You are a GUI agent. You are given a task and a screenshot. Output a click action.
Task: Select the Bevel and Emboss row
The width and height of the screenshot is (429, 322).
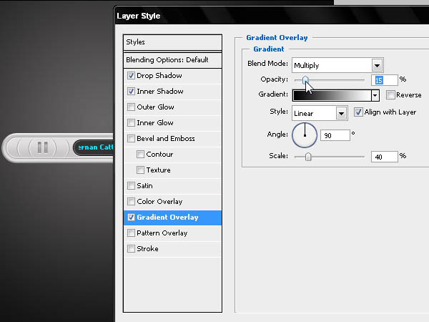172,139
